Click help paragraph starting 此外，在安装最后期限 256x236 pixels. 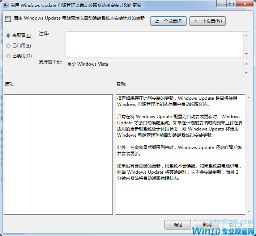(x=179, y=150)
